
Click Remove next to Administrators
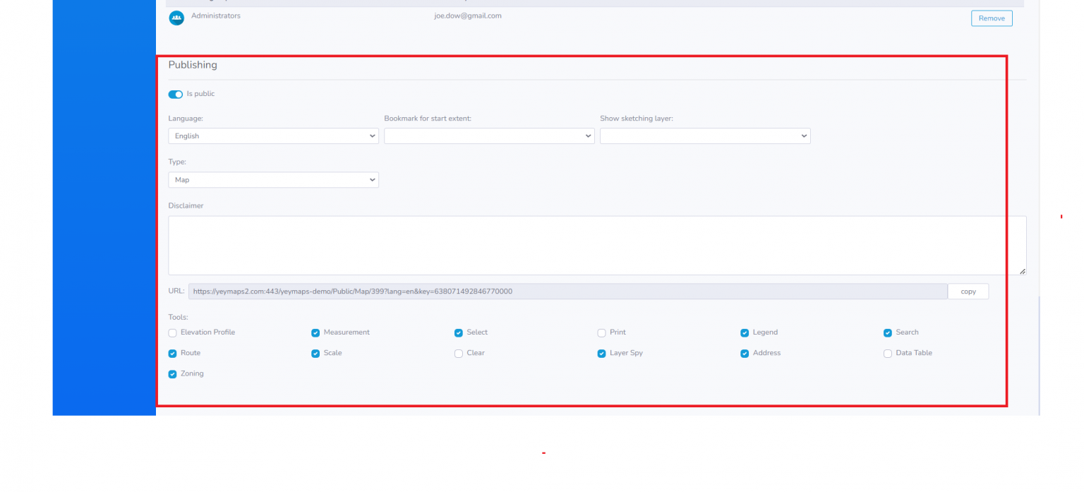tap(992, 18)
